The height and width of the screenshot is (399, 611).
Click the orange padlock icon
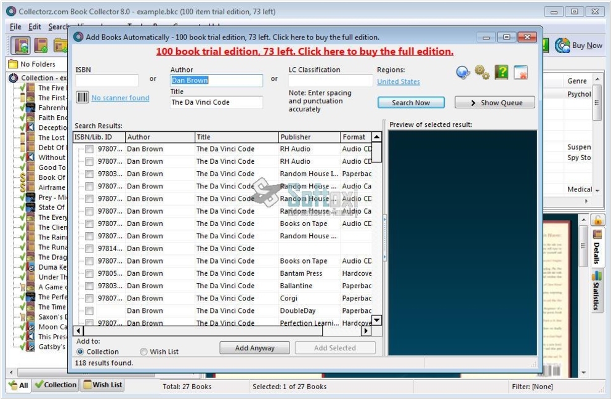[597, 220]
